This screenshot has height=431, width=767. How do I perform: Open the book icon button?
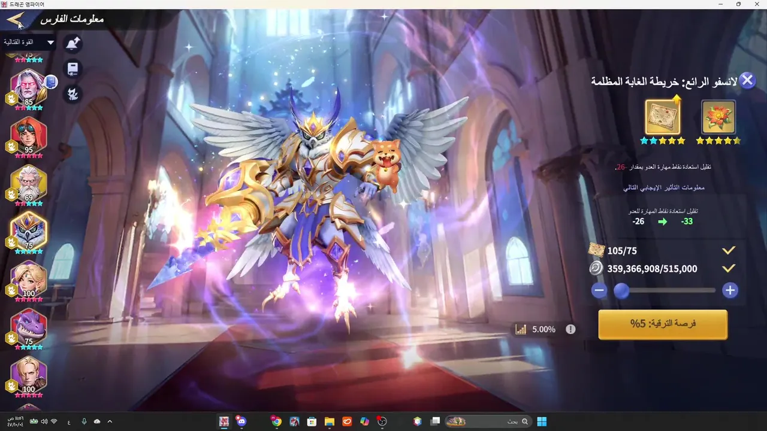(73, 69)
